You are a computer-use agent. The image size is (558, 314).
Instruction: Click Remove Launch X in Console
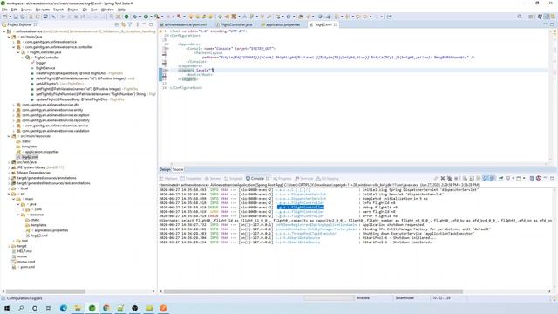tap(443, 178)
